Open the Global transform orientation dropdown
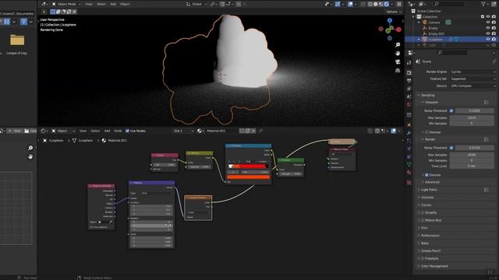The width and height of the screenshot is (499, 280). click(x=196, y=4)
